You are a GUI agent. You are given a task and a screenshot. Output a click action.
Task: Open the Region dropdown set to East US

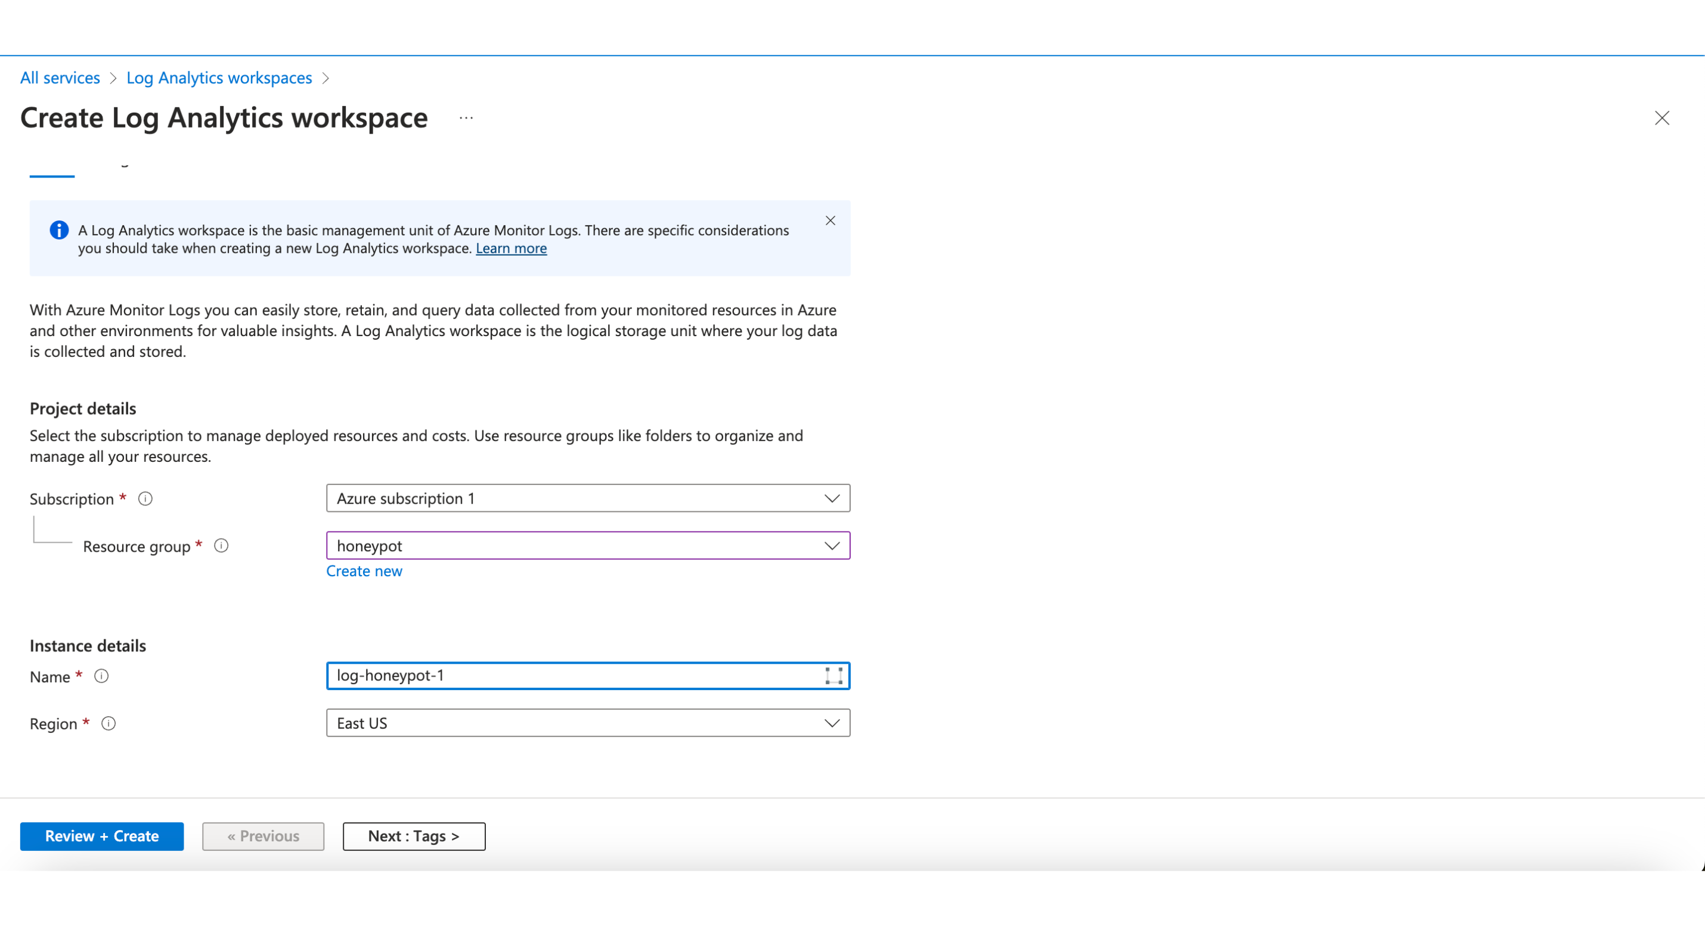pyautogui.click(x=587, y=723)
